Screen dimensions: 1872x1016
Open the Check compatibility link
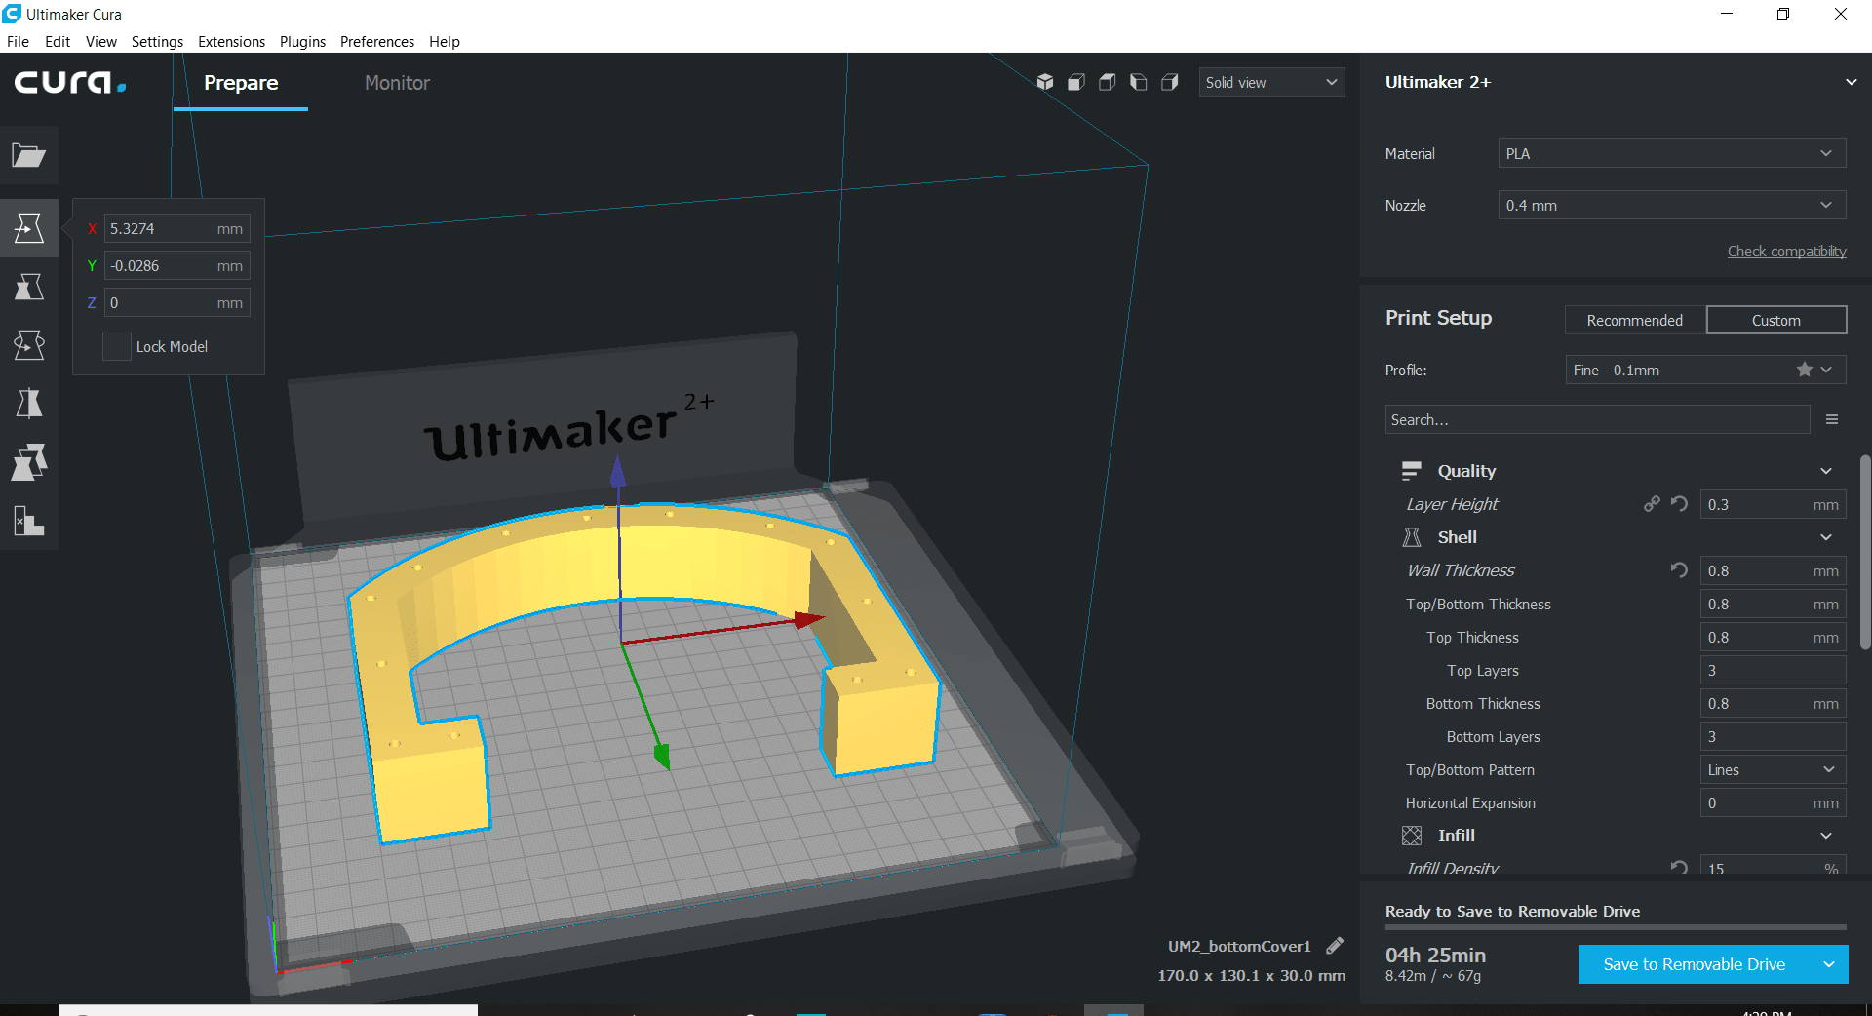(1786, 251)
